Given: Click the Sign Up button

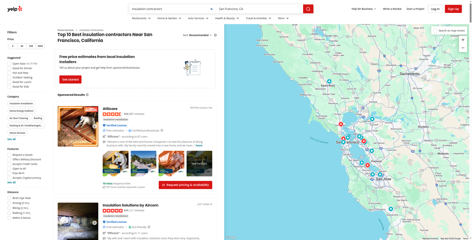Looking at the screenshot, I should click(x=453, y=9).
